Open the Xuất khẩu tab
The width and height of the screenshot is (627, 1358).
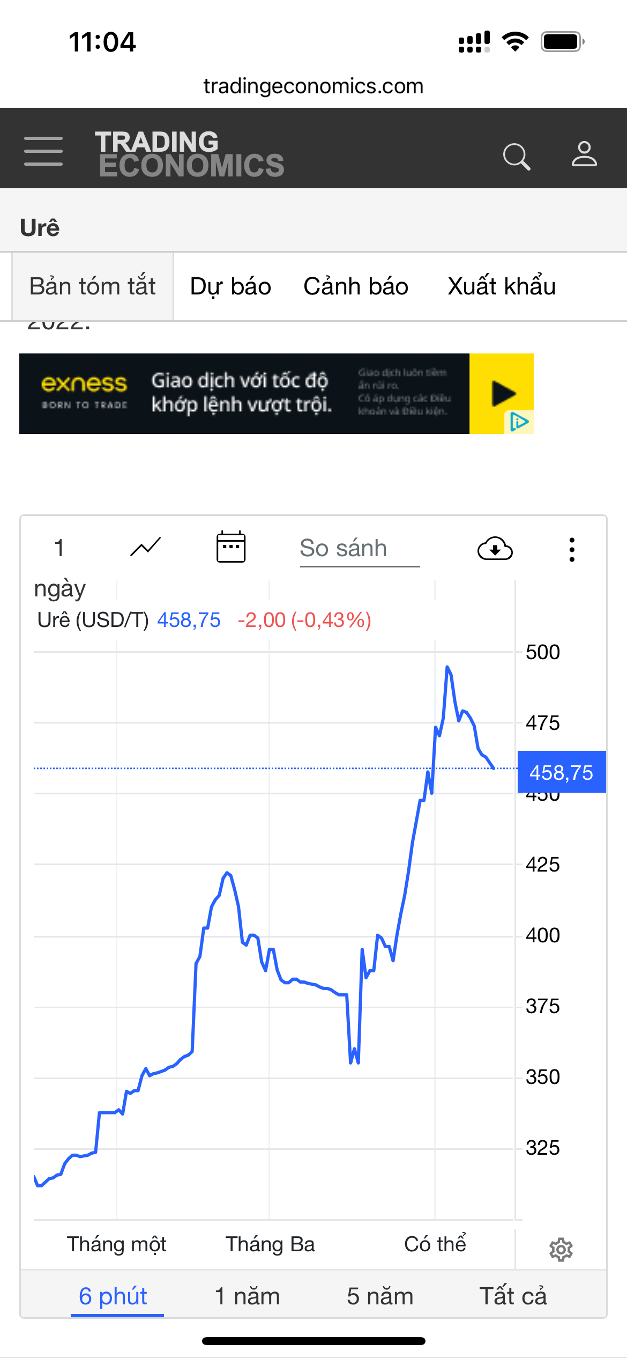tap(502, 286)
